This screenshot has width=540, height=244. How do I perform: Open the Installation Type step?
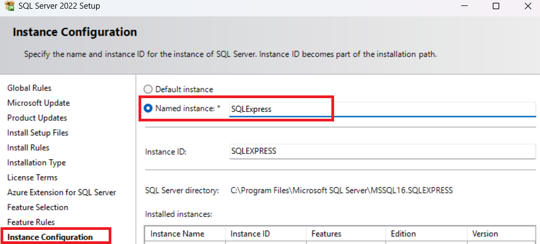click(x=36, y=163)
